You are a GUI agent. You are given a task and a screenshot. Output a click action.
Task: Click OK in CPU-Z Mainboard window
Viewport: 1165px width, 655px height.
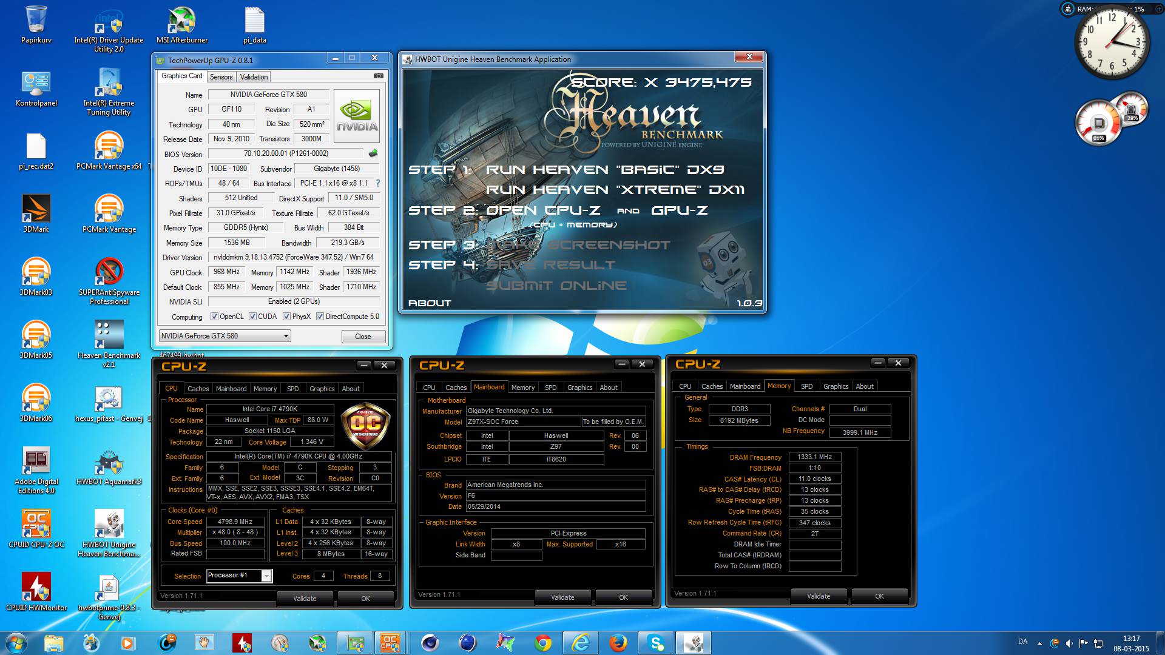(x=623, y=597)
